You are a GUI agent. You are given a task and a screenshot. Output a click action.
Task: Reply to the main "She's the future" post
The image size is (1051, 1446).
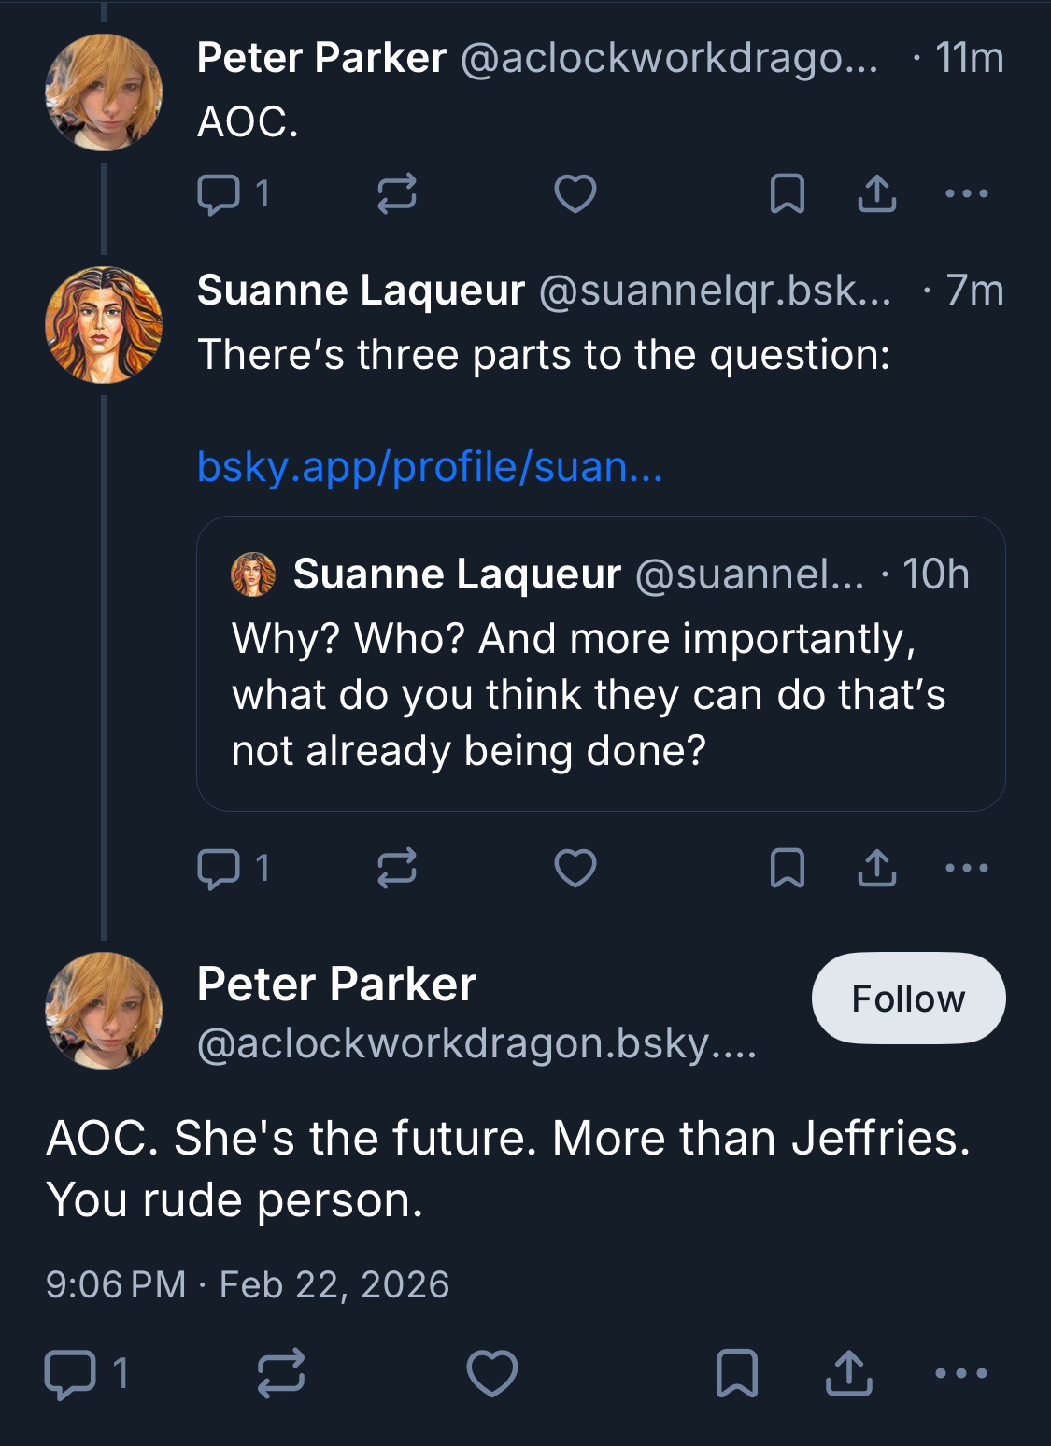pyautogui.click(x=71, y=1373)
